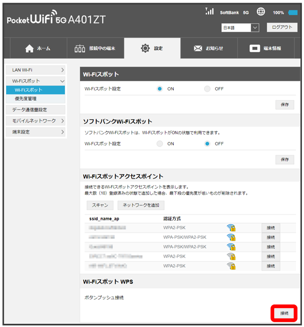Click the envelope icon in お知らせ tab

(198, 49)
